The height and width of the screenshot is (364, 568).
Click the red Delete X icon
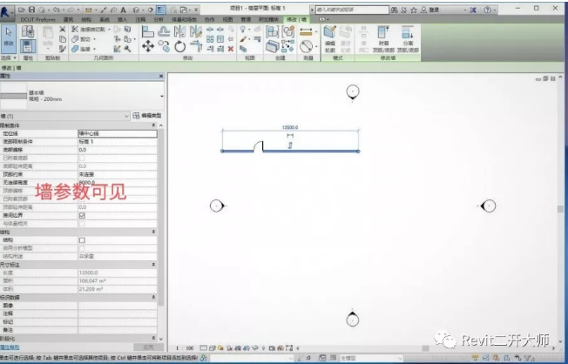(x=230, y=49)
